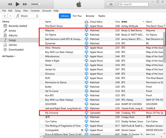
Task: Sort by the Name column header
Action: point(48,22)
